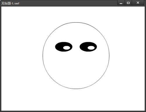The height and width of the screenshot is (112, 146).
Task: Click the forehead area above the eyes
Action: click(x=76, y=33)
